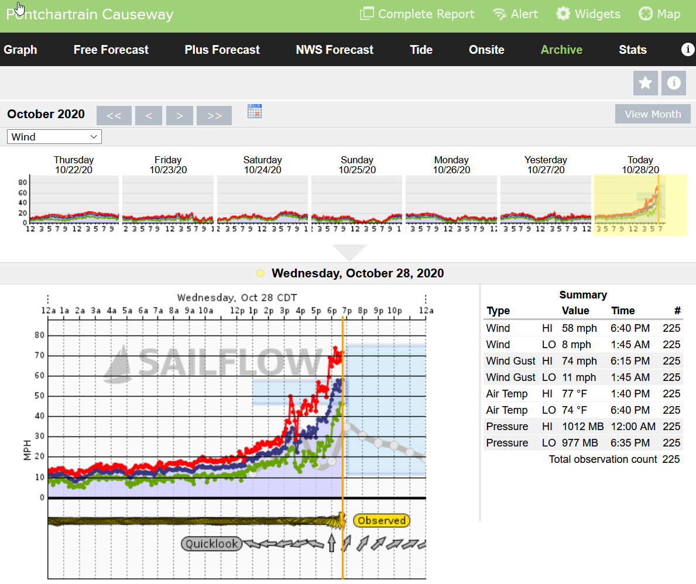This screenshot has width=696, height=584.
Task: Open the Stats tab
Action: pyautogui.click(x=633, y=50)
